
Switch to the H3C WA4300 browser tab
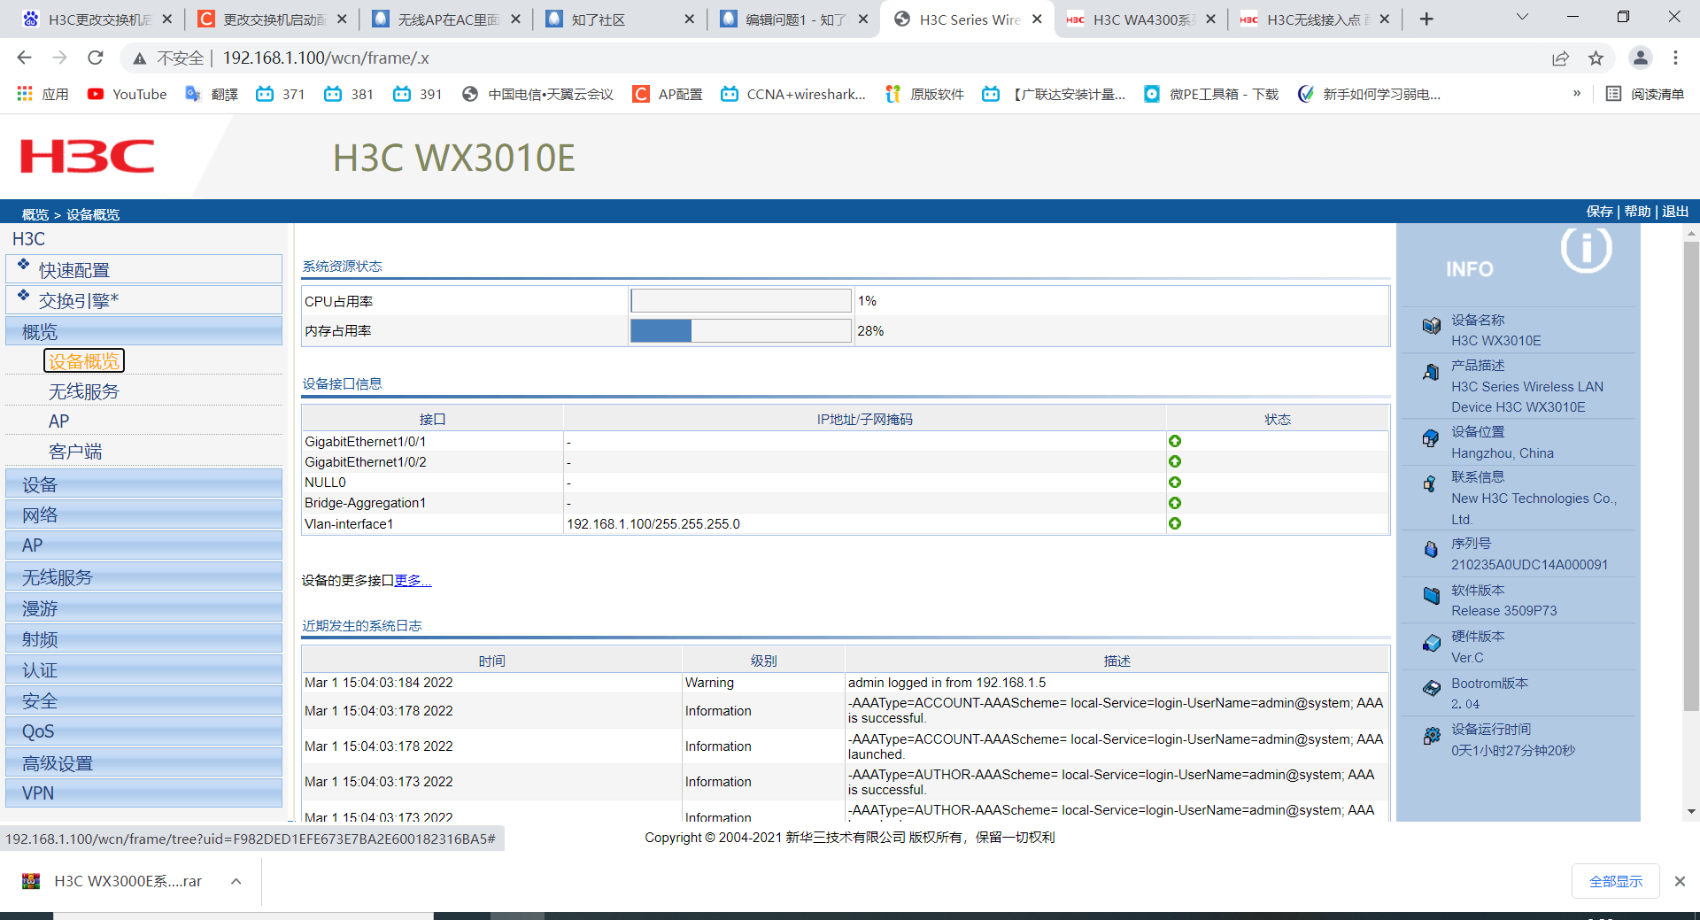1141,19
